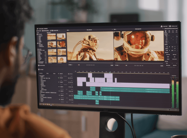Jump to end in the left viewer
Image resolution: width=187 pixels, height=138 pixels.
pos(94,65)
